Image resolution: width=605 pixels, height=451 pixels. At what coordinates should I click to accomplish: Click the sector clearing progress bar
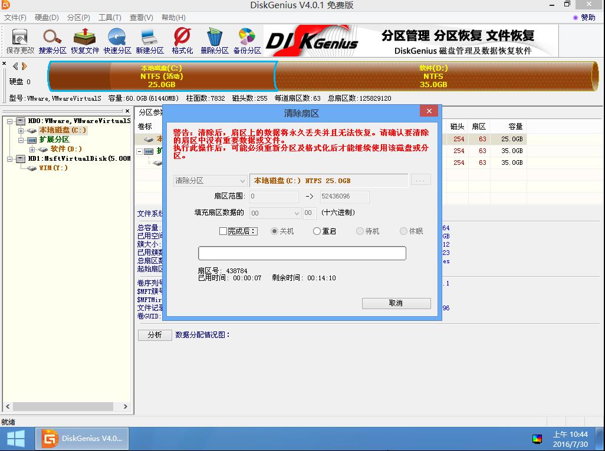302,253
